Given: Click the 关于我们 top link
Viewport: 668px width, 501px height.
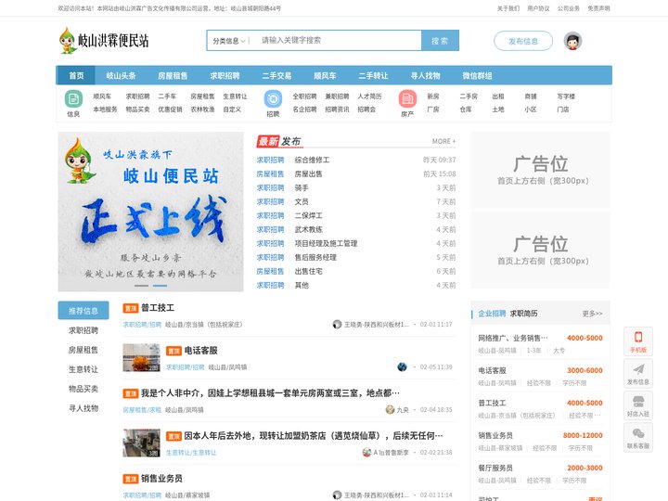Looking at the screenshot, I should (x=507, y=8).
